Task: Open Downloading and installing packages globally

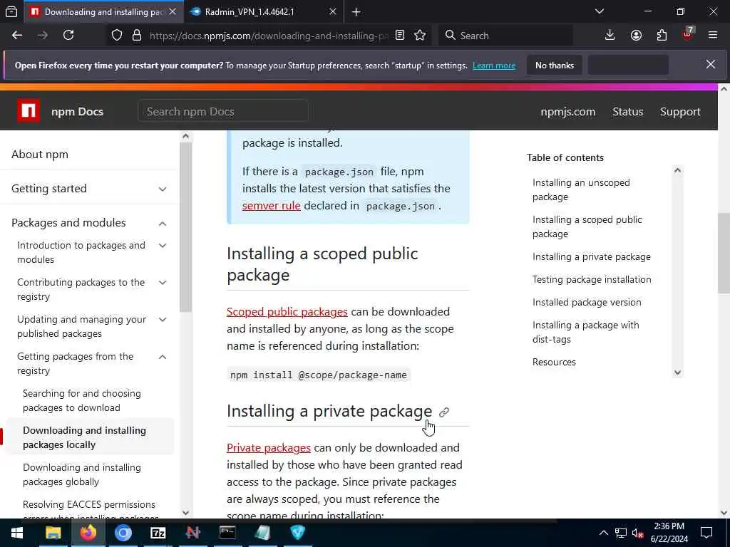Action: click(81, 474)
